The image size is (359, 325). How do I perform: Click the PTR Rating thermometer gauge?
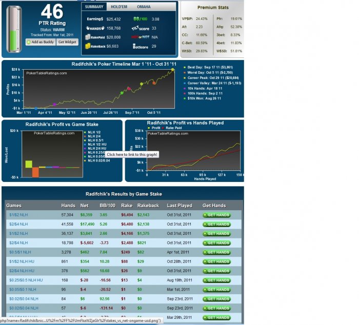(14, 29)
